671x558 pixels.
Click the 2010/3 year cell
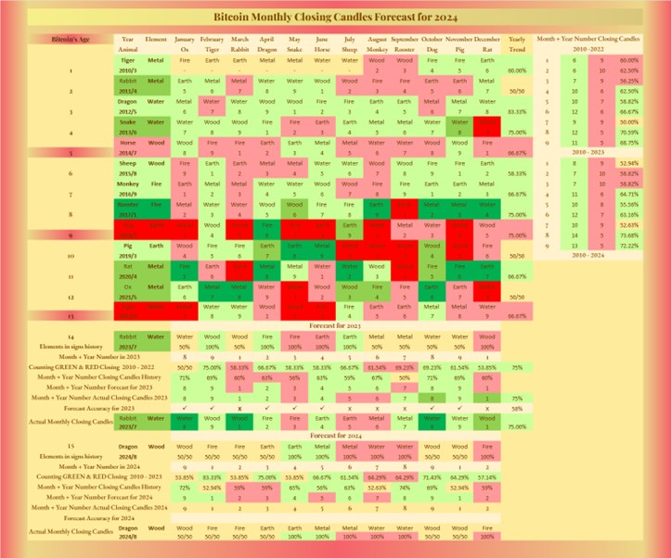click(x=127, y=70)
